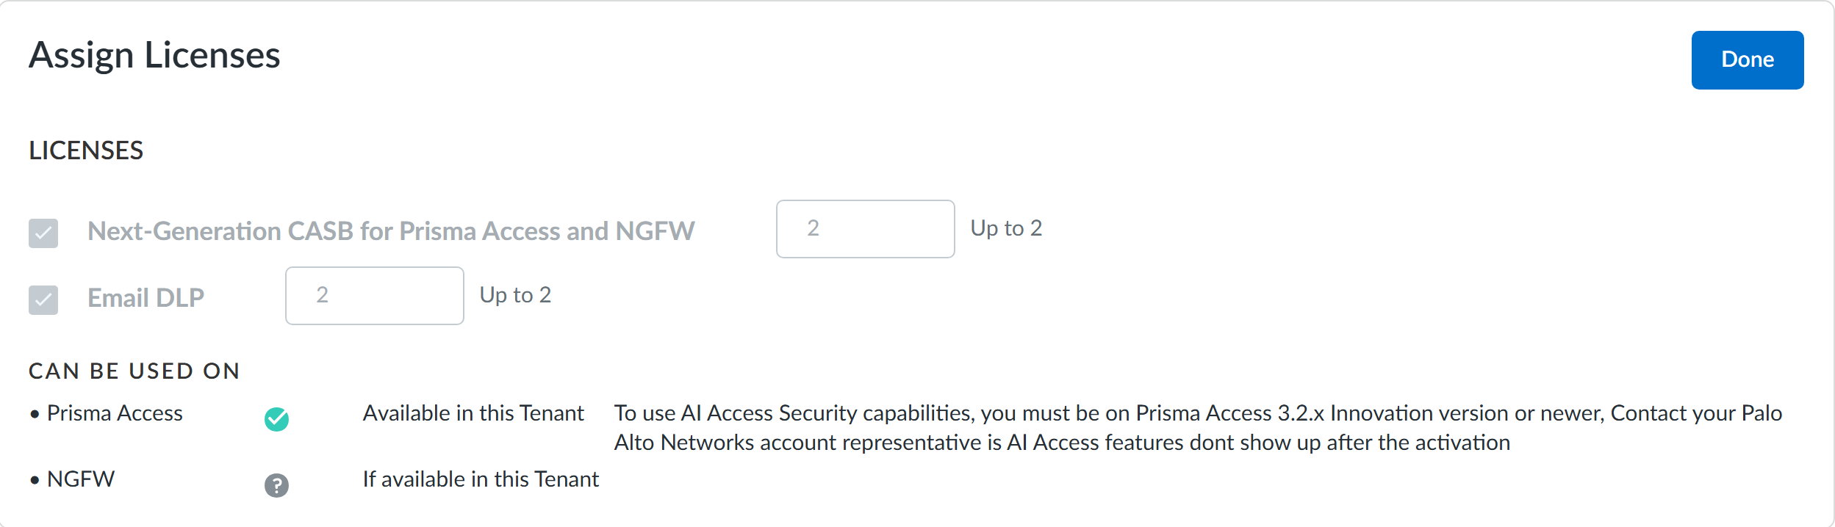Click the CAN BE USED ON heading
Viewport: 1835px width, 527px height.
point(134,371)
